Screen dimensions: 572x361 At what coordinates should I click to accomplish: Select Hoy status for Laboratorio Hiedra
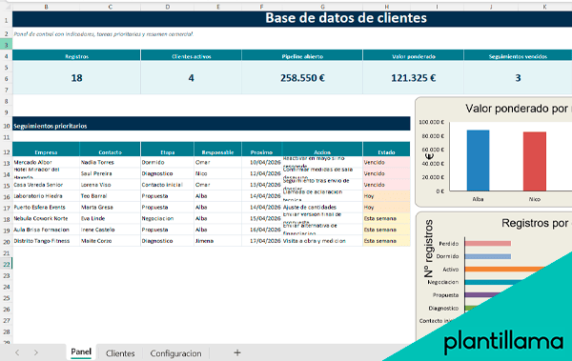pos(386,196)
